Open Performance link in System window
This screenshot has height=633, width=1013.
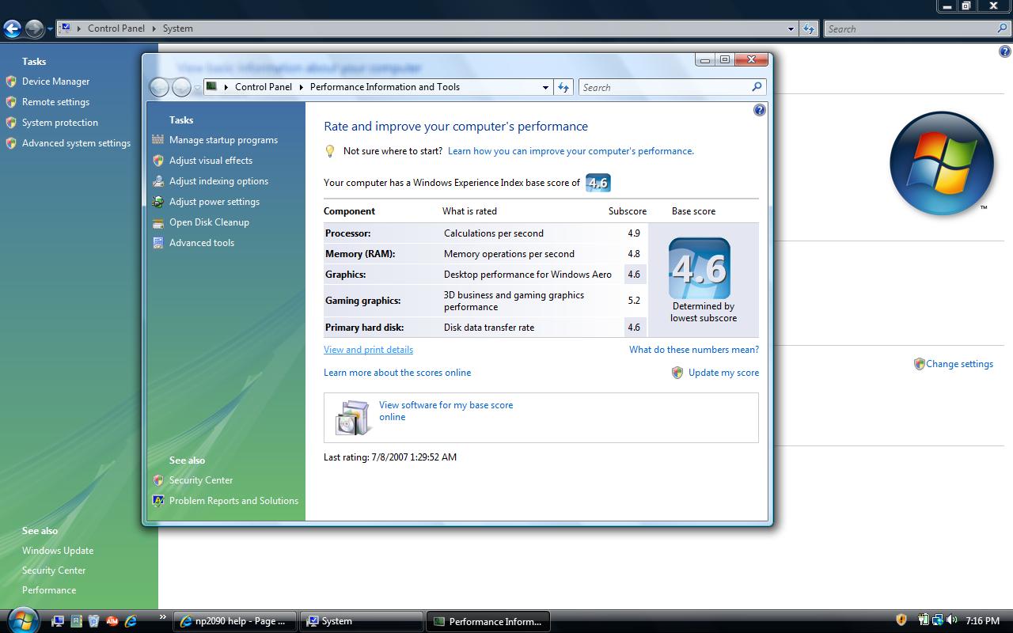(49, 590)
